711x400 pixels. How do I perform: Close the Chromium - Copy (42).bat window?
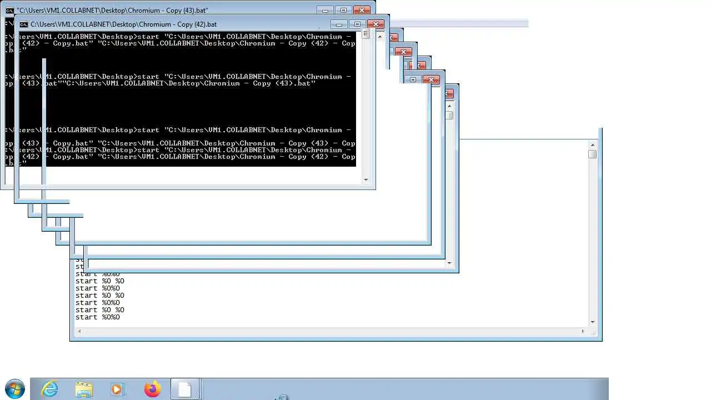click(376, 24)
